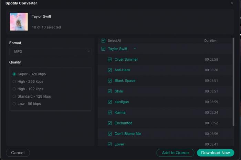241x160 pixels.
Task: Click the Download Now button
Action: click(216, 153)
